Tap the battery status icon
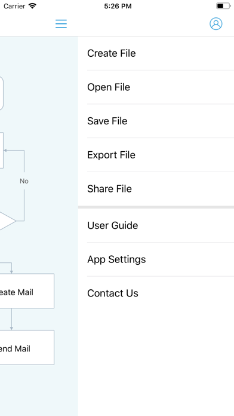Screen dimensions: 234x416 pos(223,6)
